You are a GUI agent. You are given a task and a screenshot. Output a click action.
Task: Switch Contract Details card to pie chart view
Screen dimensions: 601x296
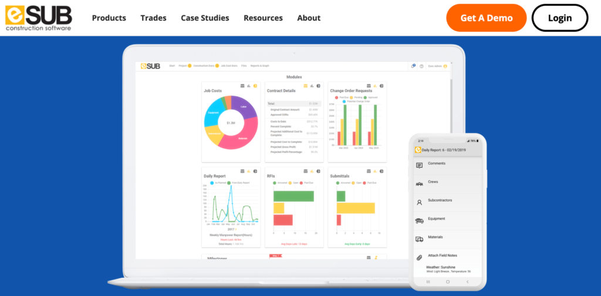pyautogui.click(x=319, y=86)
